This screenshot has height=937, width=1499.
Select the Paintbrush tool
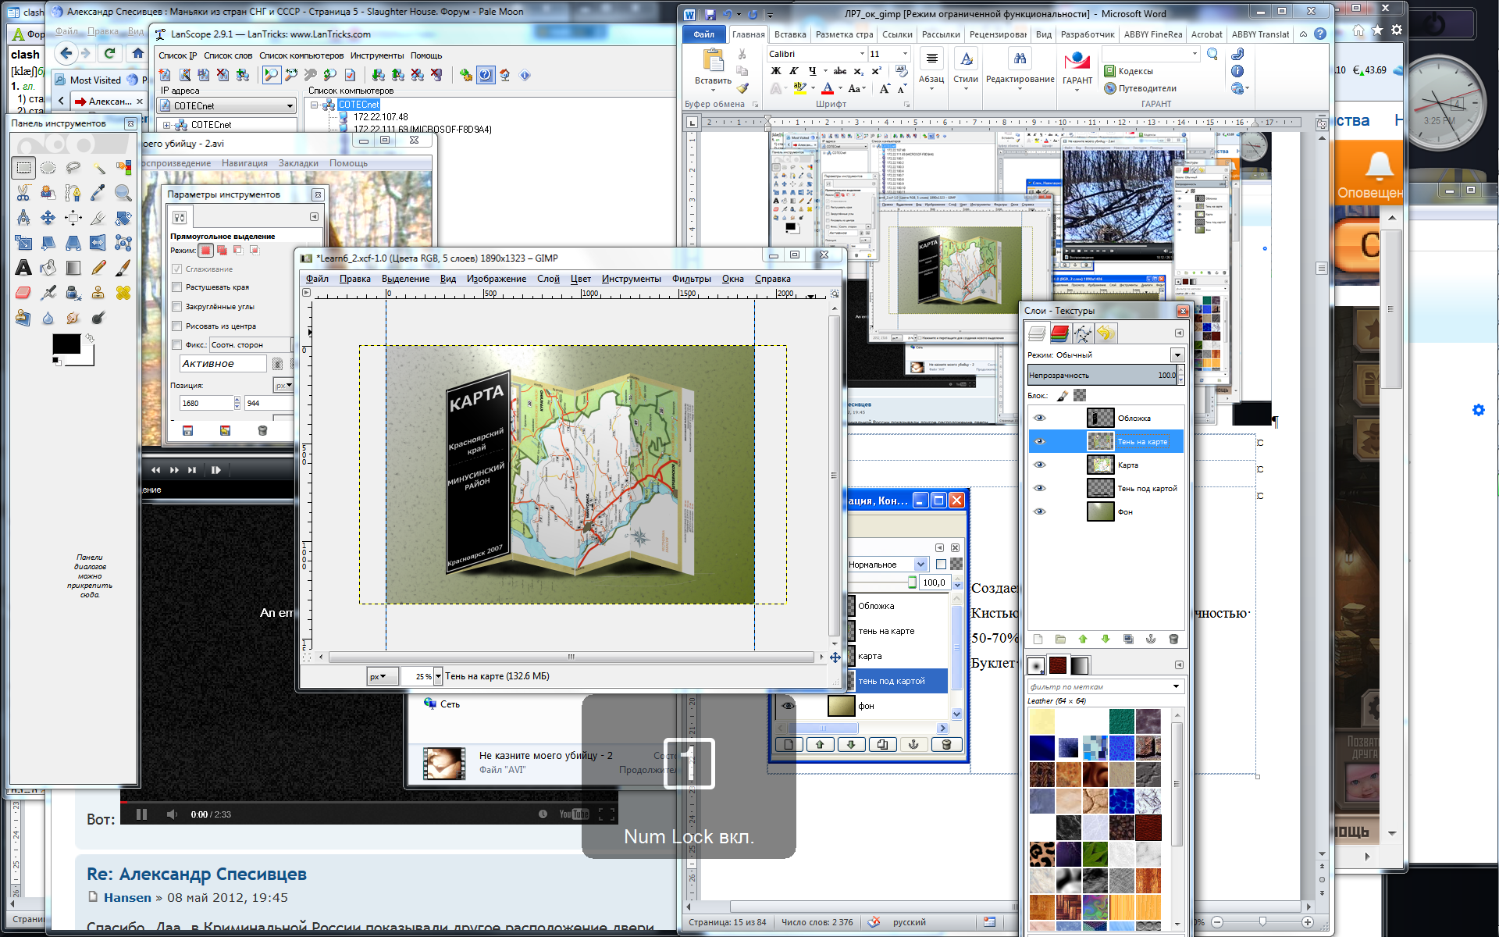tap(123, 268)
